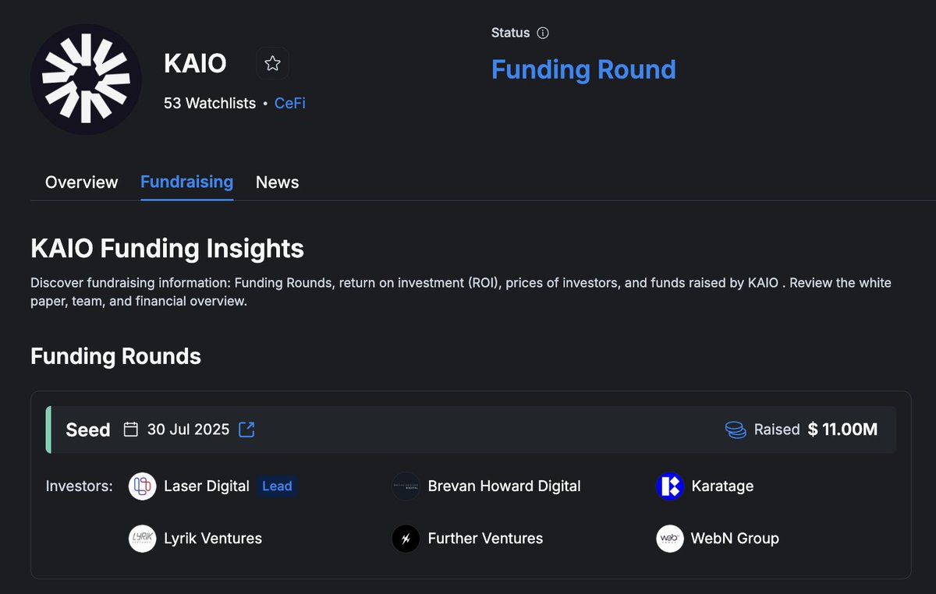Open the Brevan Howard Digital investor page
Image resolution: width=936 pixels, height=594 pixels.
pyautogui.click(x=504, y=486)
